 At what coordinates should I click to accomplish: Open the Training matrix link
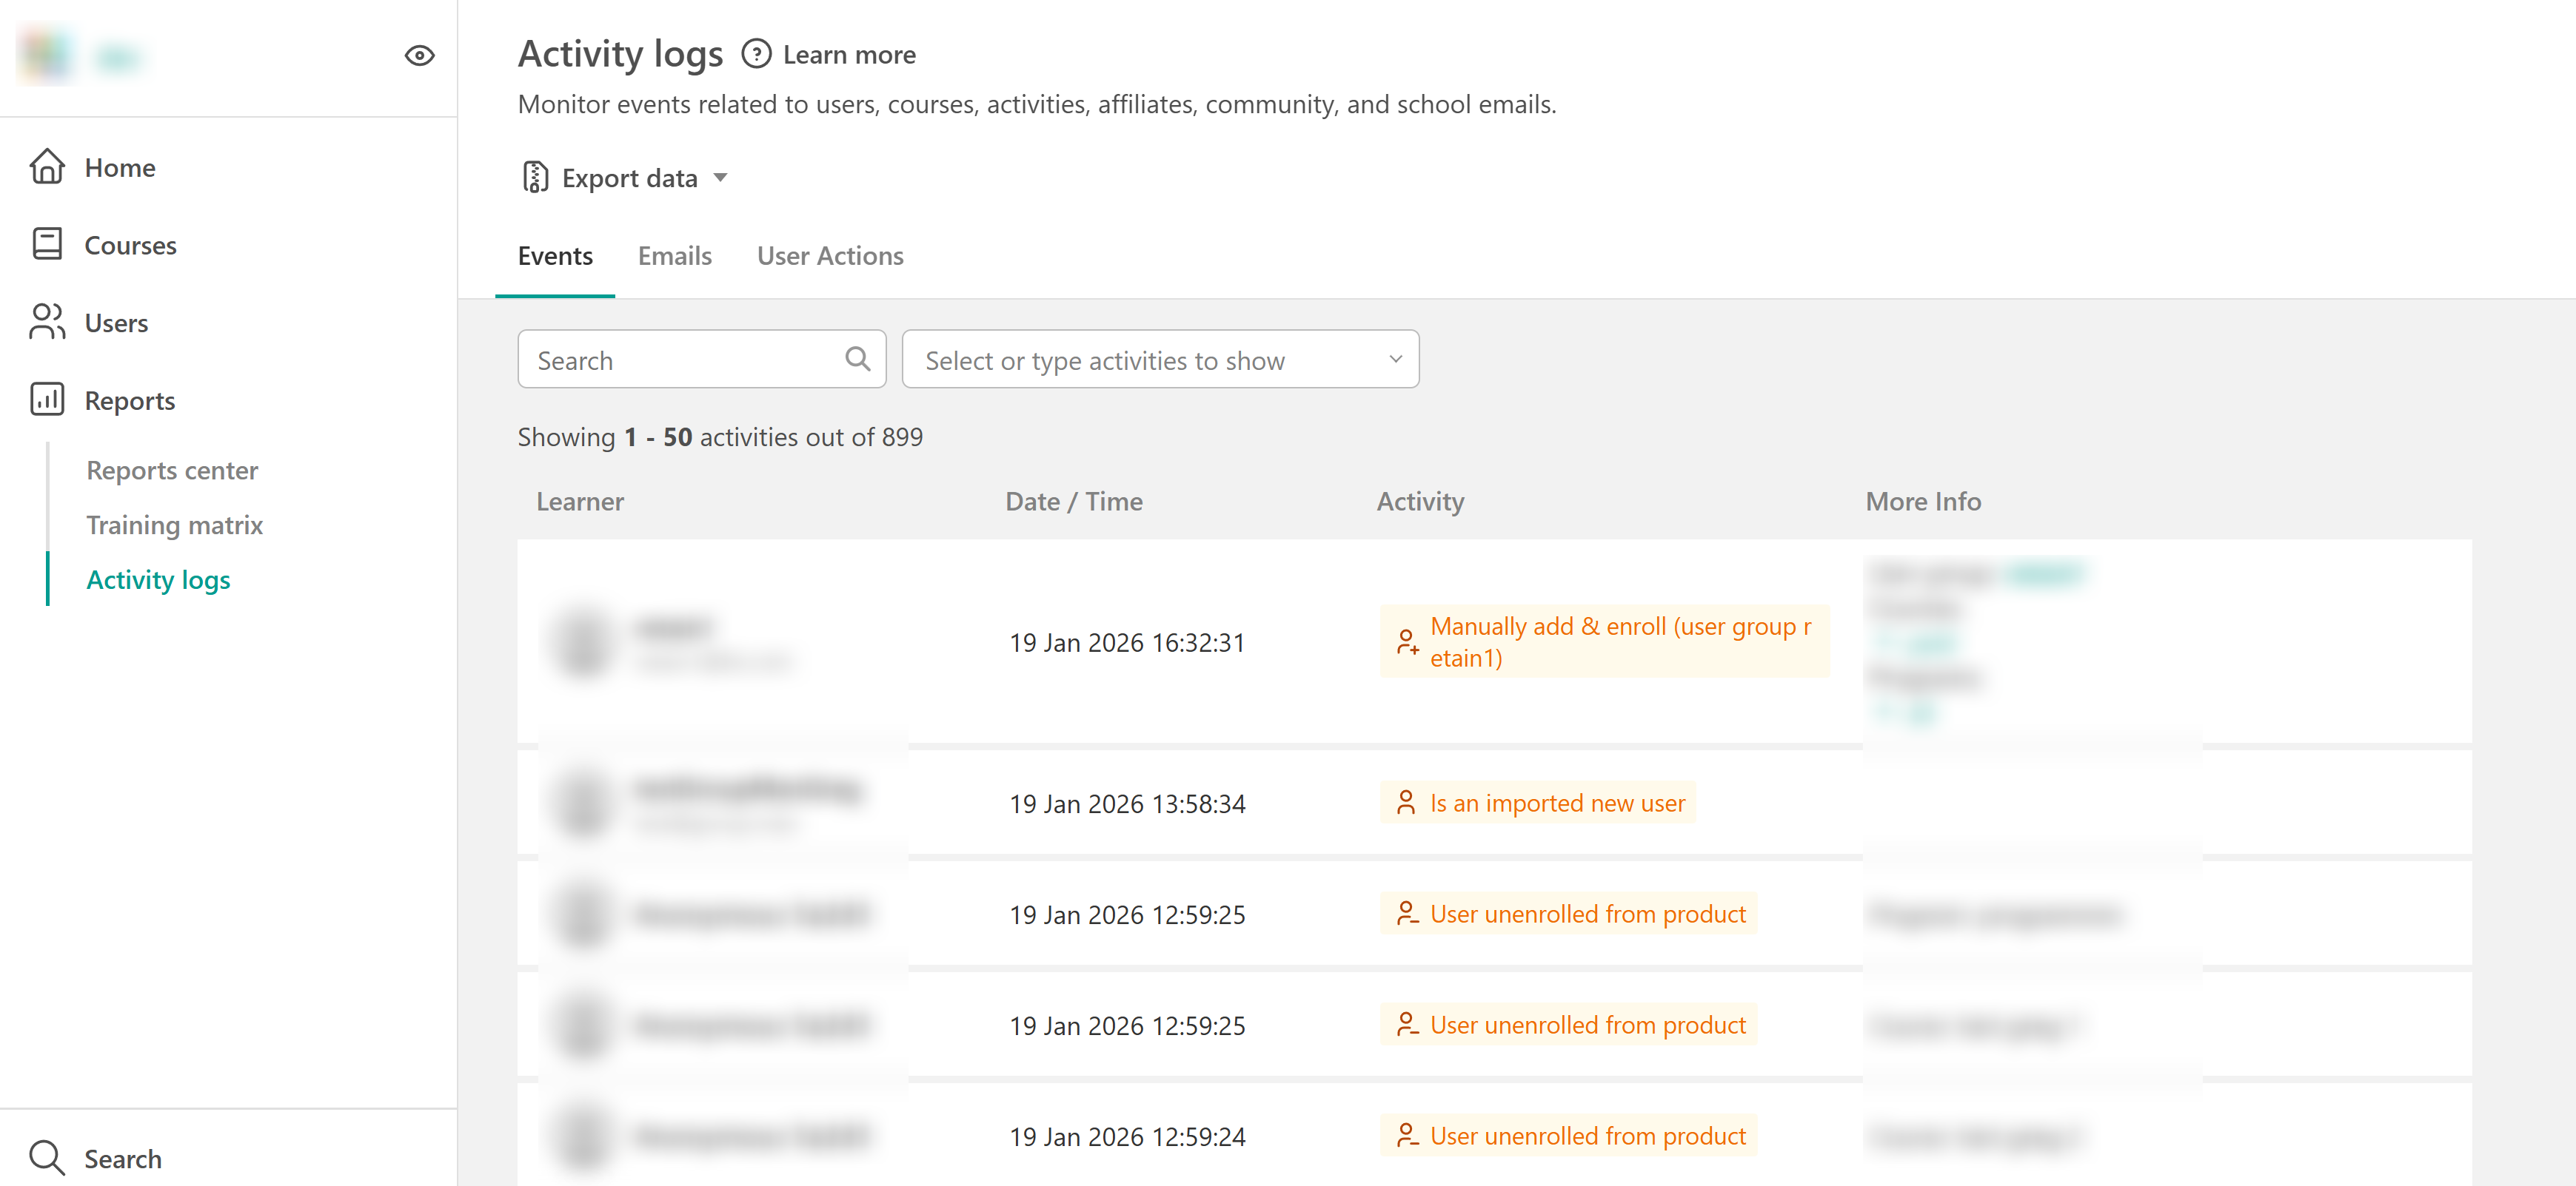(x=174, y=525)
